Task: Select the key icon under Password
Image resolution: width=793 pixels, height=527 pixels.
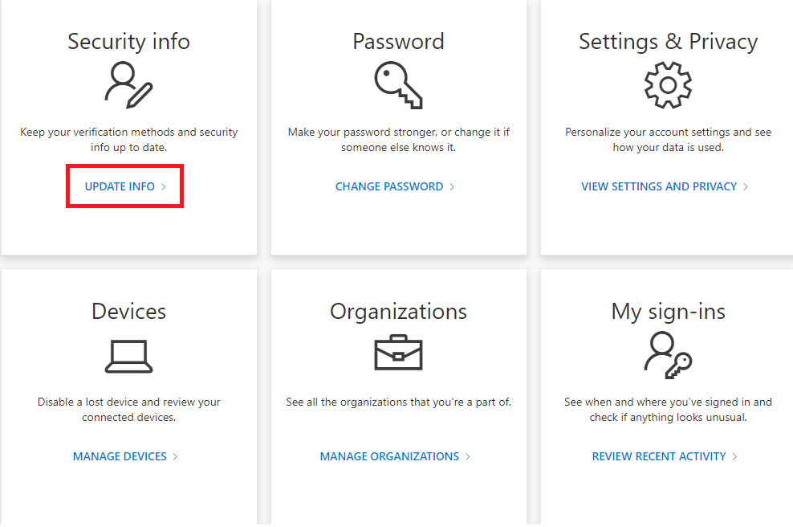Action: pyautogui.click(x=398, y=84)
